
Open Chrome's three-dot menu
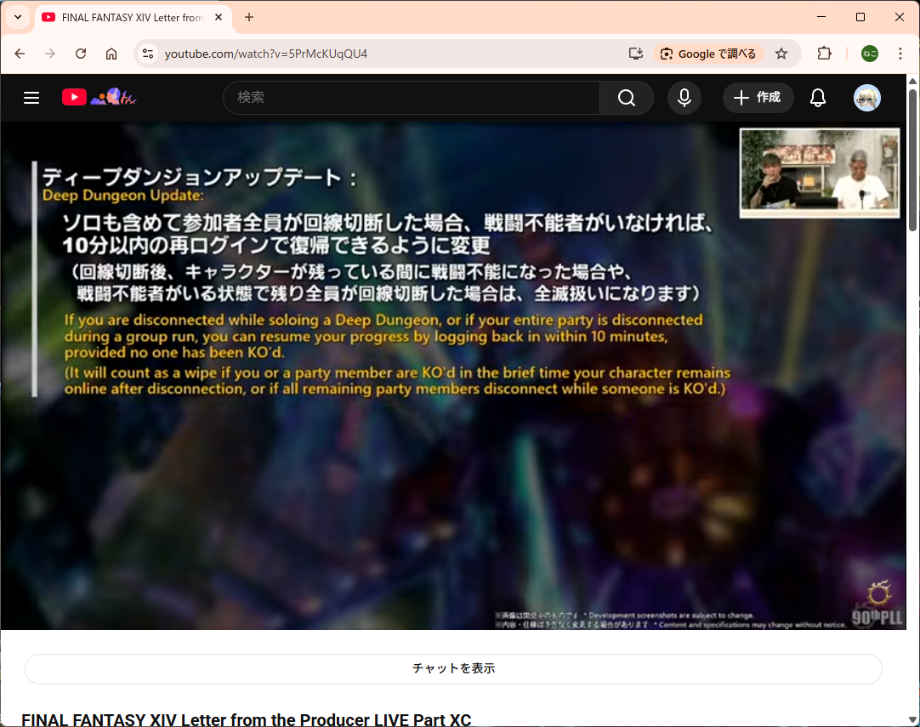(900, 54)
